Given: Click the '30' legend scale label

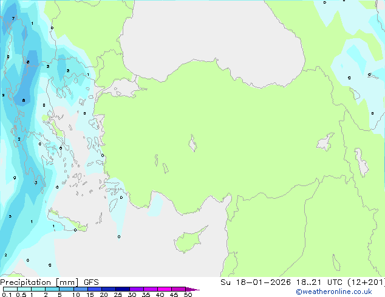Looking at the screenshot, I should 132,295.
